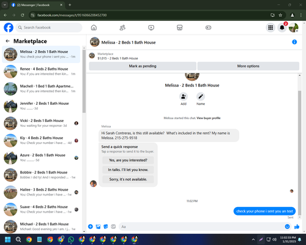
Task: Go back using Marketplace back arrow
Action: click(x=8, y=41)
